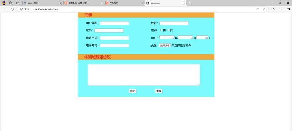Click the file info icon in address bar

tap(21, 9)
